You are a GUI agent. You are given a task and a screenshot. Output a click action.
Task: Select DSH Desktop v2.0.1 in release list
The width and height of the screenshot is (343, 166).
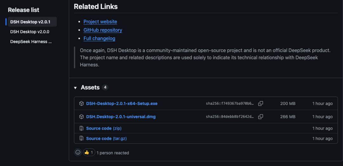(x=32, y=22)
